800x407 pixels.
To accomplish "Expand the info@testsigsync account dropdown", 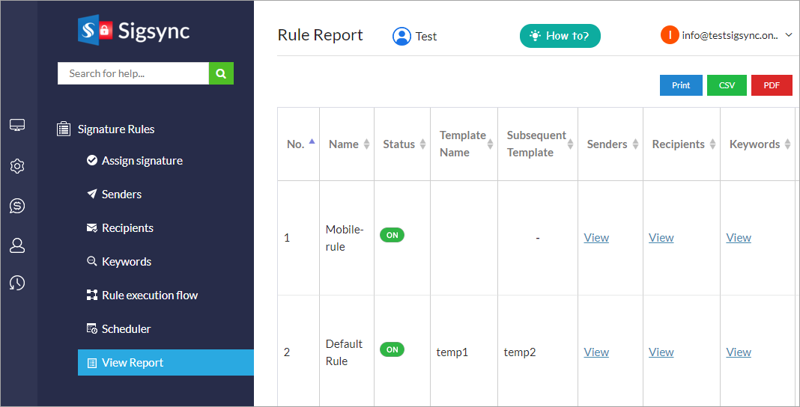I will [x=788, y=34].
